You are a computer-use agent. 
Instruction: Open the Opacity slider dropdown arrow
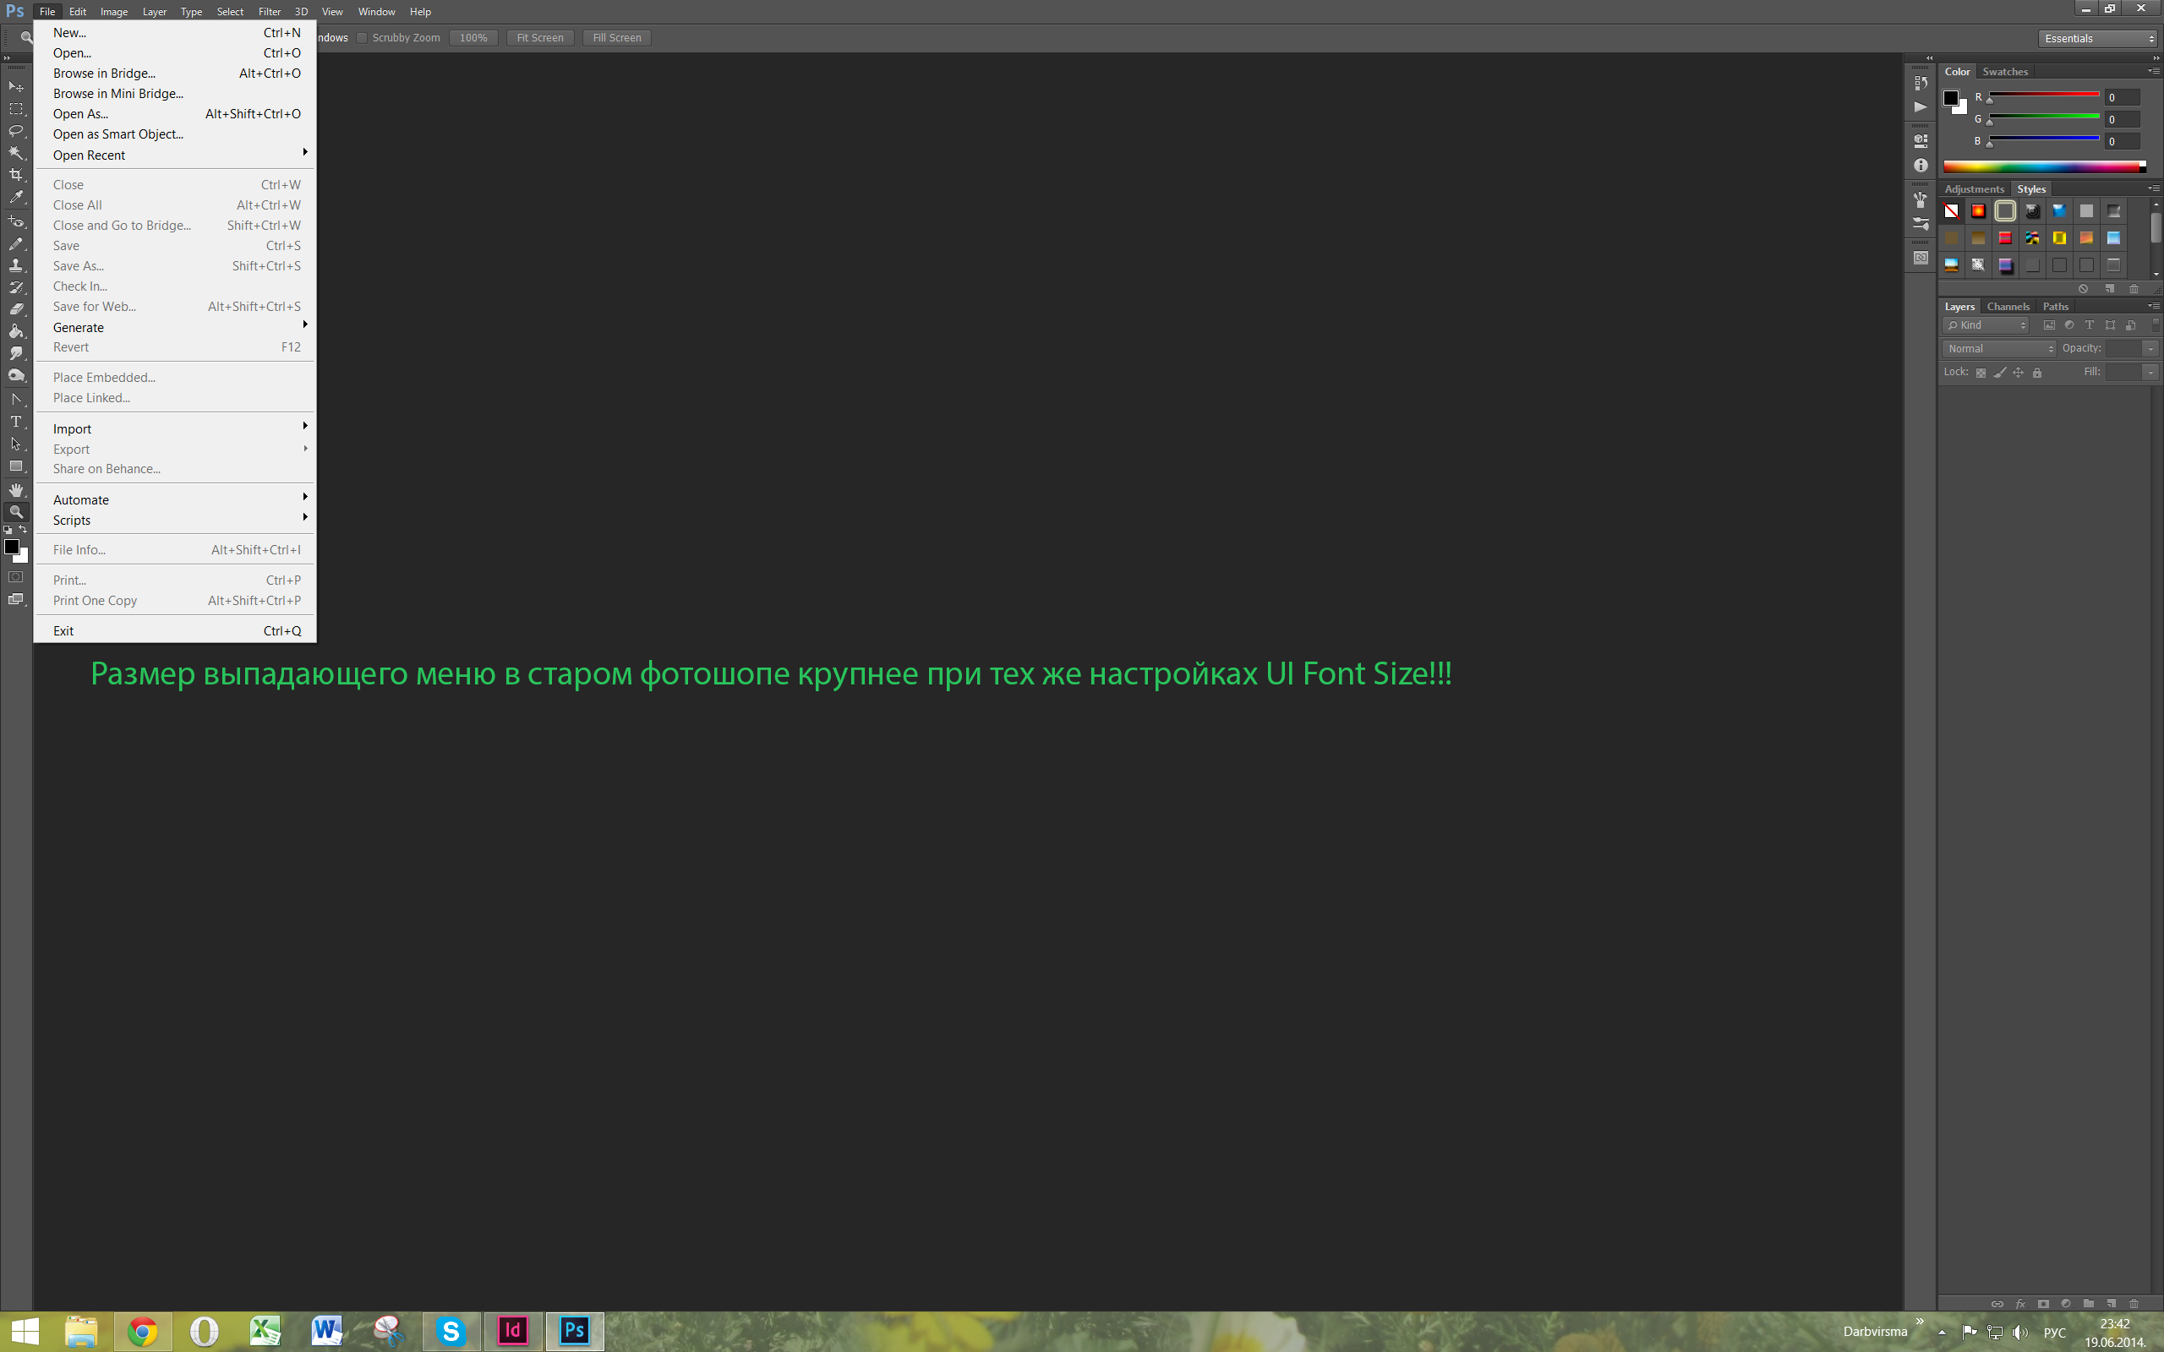pyautogui.click(x=2150, y=349)
